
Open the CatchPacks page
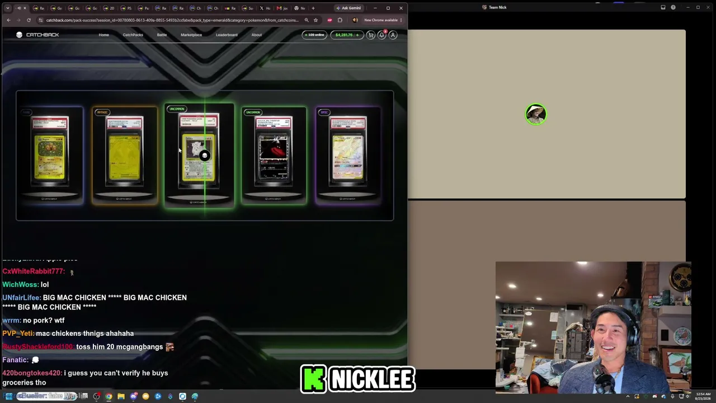pyautogui.click(x=133, y=35)
